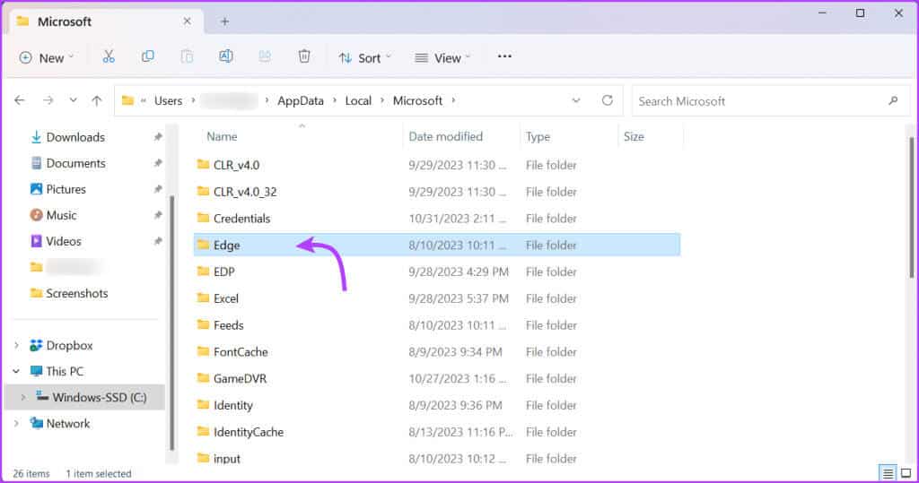The width and height of the screenshot is (919, 483).
Task: Click the Dropbox icon in sidebar
Action: pos(36,345)
